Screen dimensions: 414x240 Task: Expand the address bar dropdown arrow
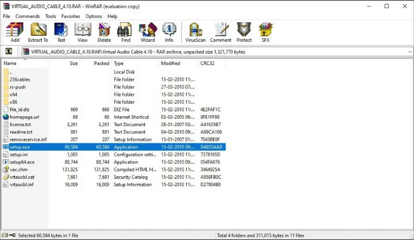[410, 52]
